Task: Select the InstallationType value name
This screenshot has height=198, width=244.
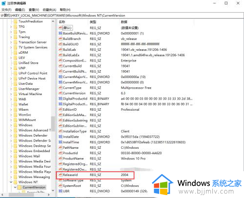Action: (75, 131)
